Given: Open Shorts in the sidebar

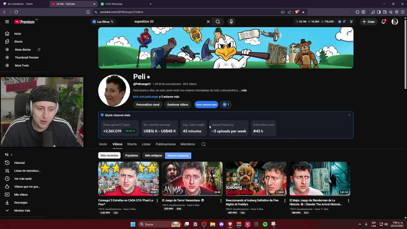Looking at the screenshot, I should tap(18, 42).
